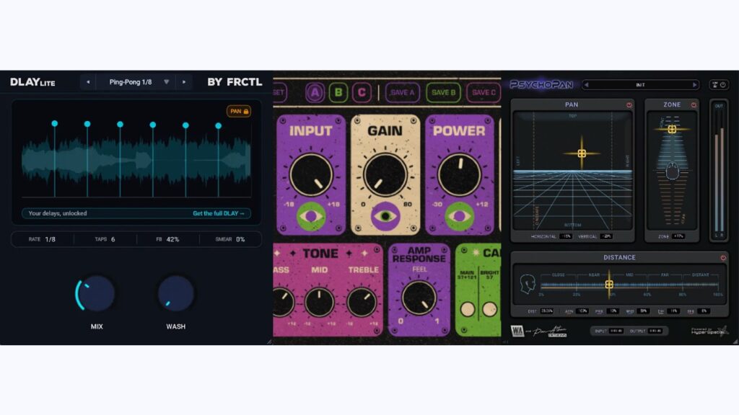This screenshot has height=415, width=739.
Task: Click the MID tone knob
Action: (319, 302)
